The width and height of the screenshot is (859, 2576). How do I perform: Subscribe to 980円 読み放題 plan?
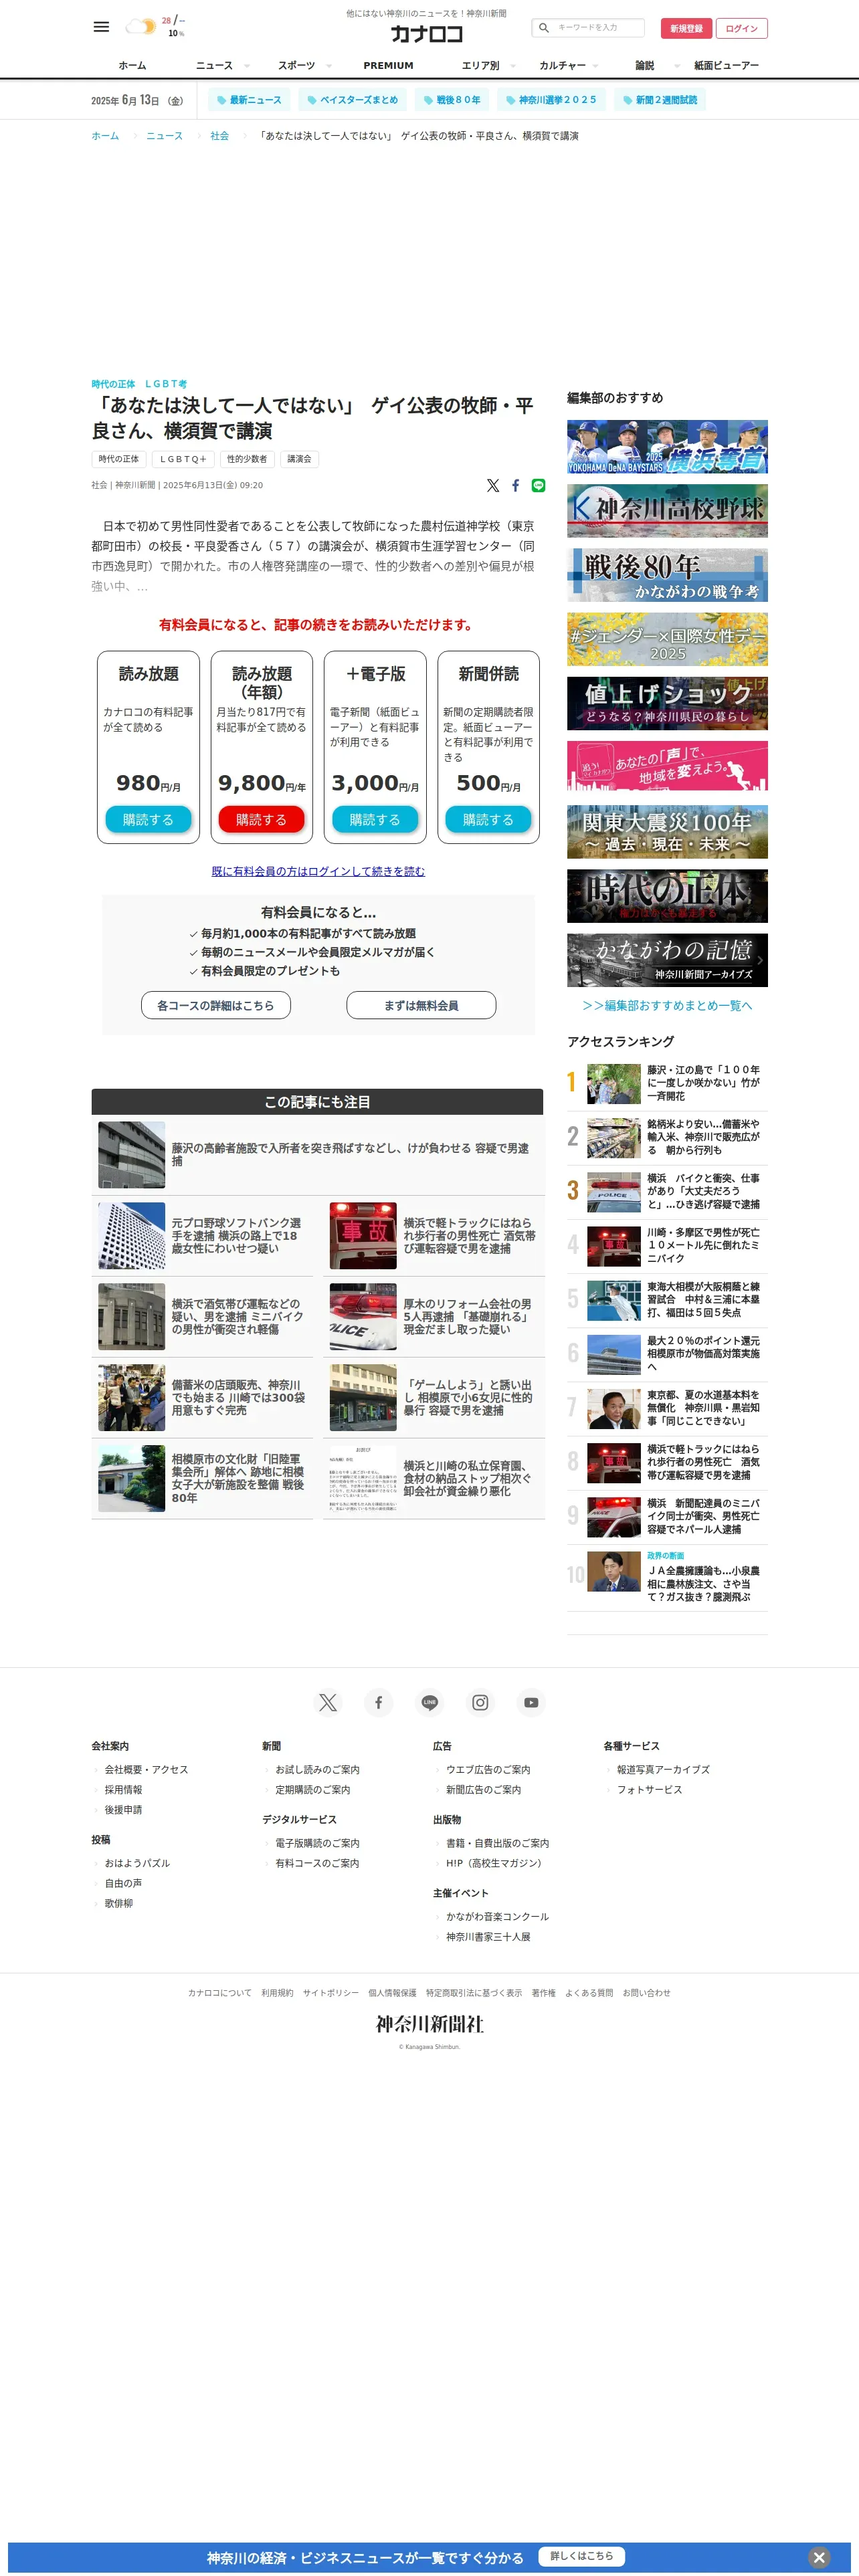(148, 819)
